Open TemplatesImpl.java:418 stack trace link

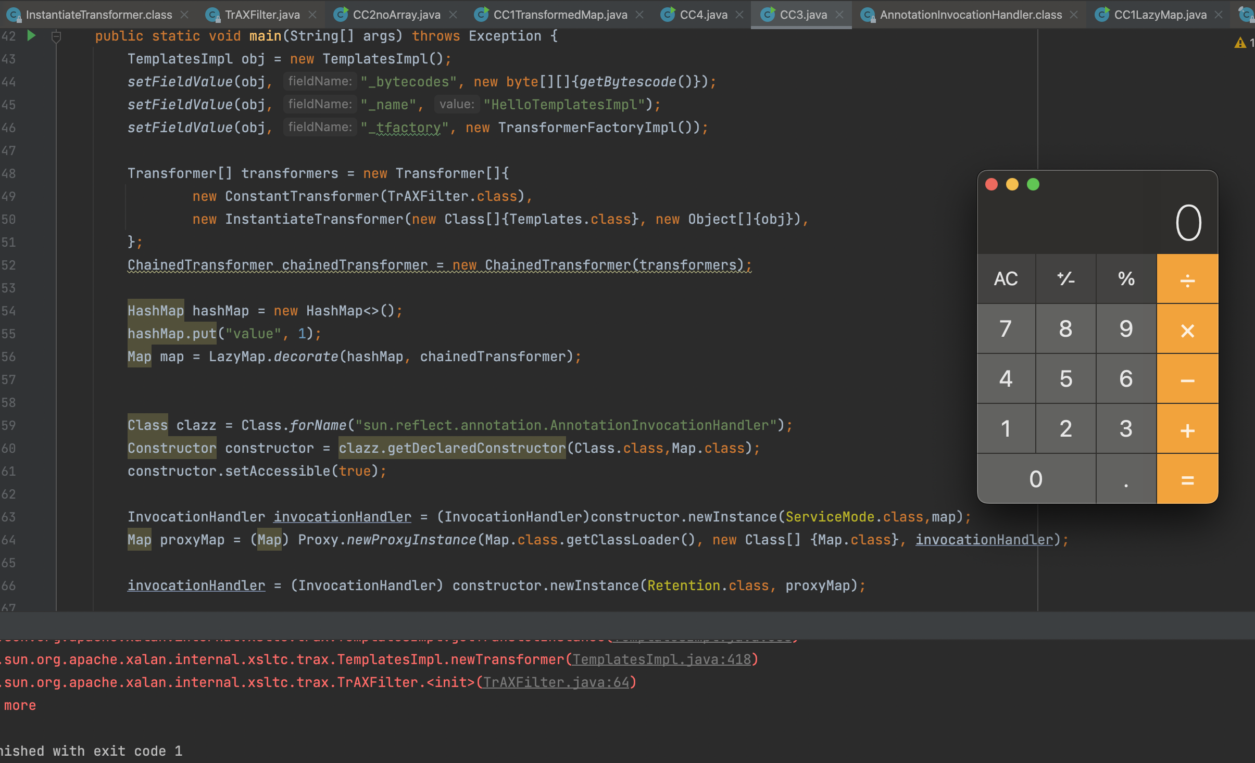tap(661, 659)
